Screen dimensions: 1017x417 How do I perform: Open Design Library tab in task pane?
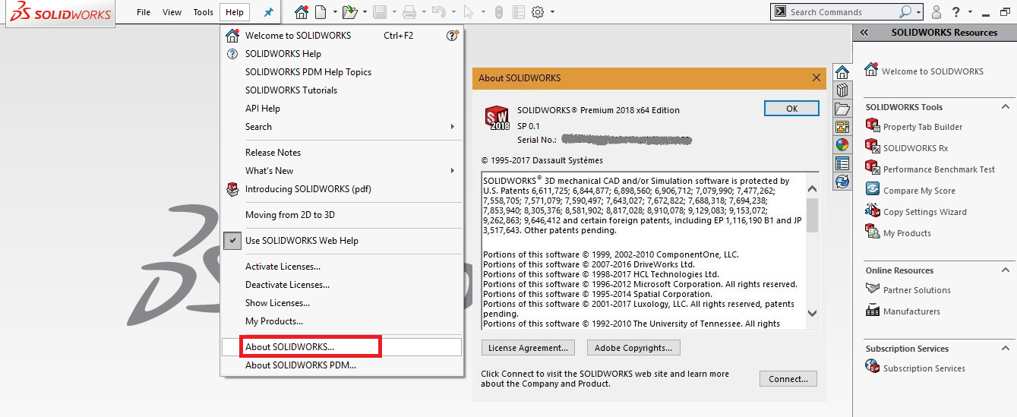click(x=842, y=90)
